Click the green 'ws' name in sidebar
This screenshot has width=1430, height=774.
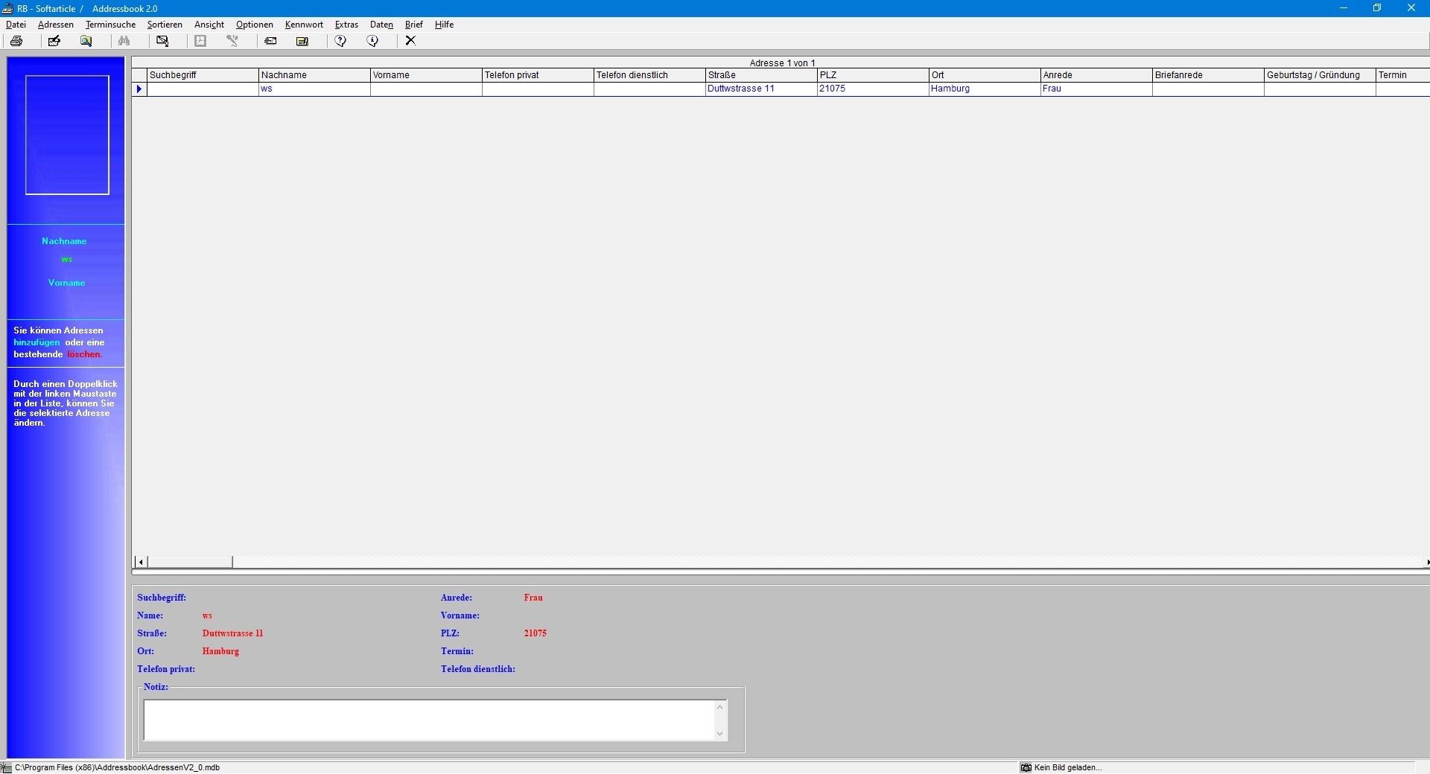(67, 260)
